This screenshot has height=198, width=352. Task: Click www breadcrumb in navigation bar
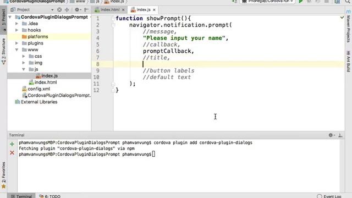tap(78, 1)
